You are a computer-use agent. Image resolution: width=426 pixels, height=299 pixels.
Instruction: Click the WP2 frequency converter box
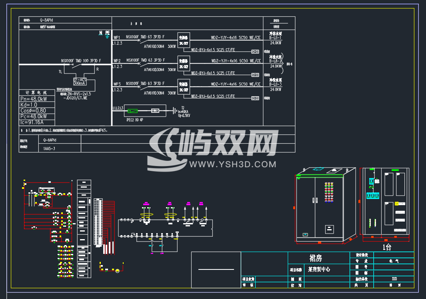pyautogui.click(x=184, y=63)
